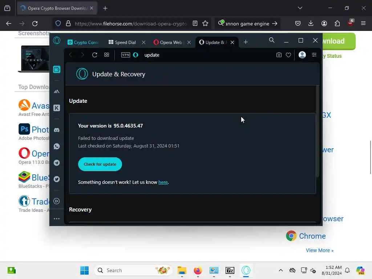Open the Player icon in Opera sidebar
372x279 pixels.
pyautogui.click(x=56, y=201)
